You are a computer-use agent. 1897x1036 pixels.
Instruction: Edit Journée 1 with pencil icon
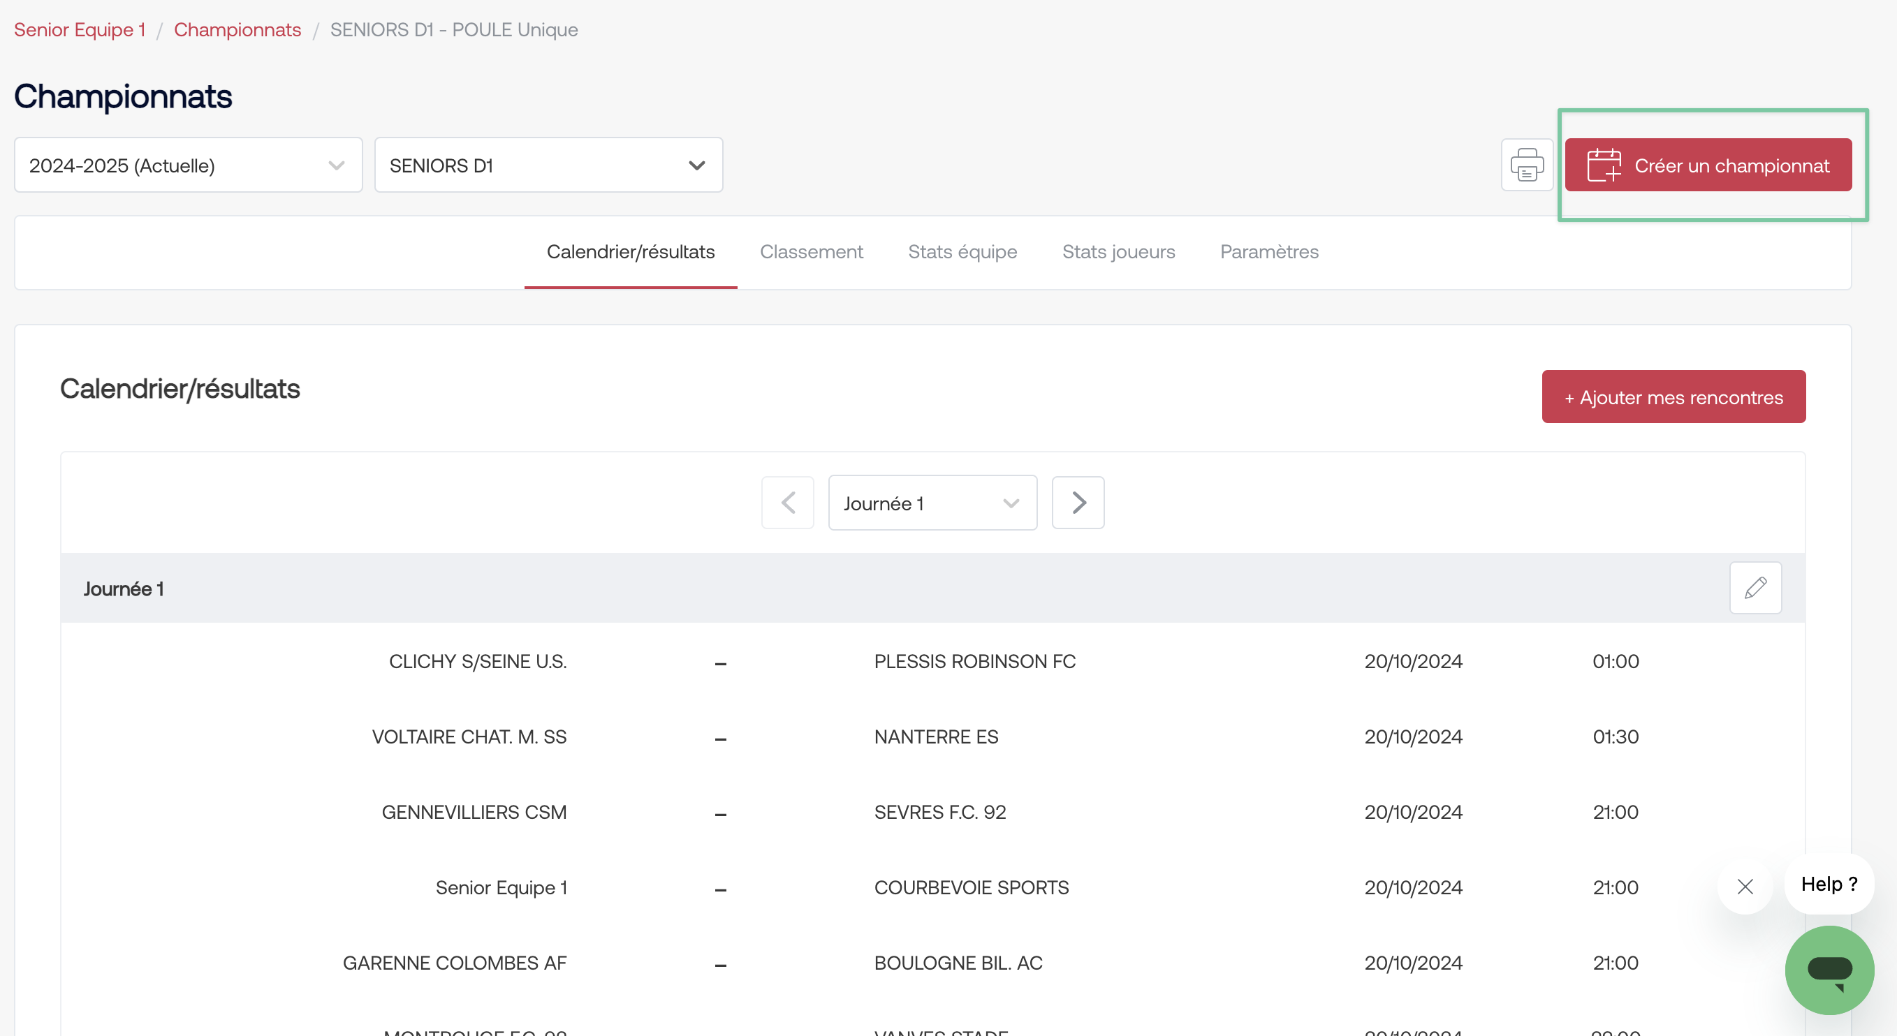[x=1755, y=588]
